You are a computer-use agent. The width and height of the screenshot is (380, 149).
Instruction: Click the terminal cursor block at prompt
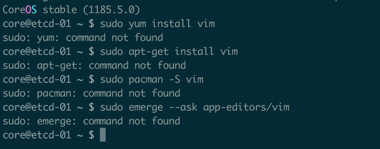[103, 135]
